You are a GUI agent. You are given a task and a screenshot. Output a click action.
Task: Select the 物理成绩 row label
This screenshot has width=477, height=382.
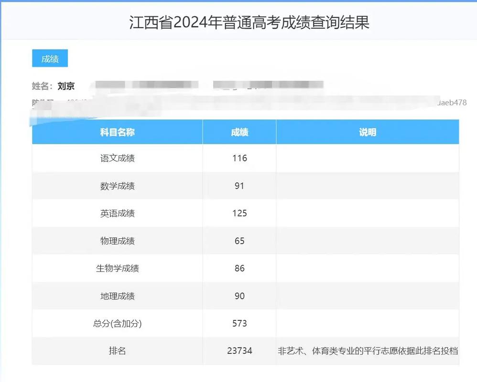click(118, 241)
